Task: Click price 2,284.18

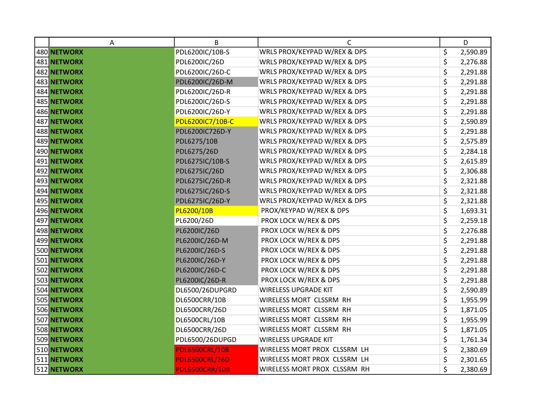Action: (465, 151)
